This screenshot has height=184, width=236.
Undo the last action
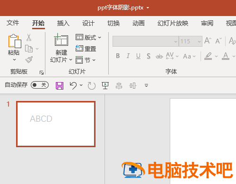pos(73,85)
